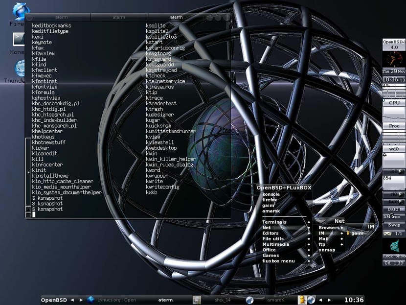Click 'kio_http_cache_cleaner' in aterm output

click(63, 181)
